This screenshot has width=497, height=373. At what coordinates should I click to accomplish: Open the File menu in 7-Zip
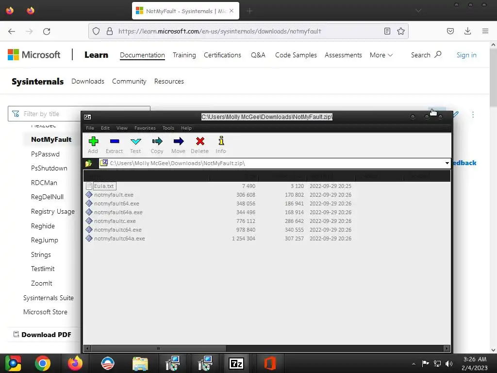pos(90,128)
